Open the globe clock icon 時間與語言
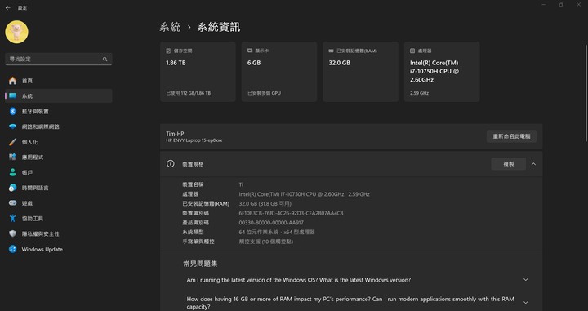This screenshot has height=311, width=588. click(x=13, y=188)
